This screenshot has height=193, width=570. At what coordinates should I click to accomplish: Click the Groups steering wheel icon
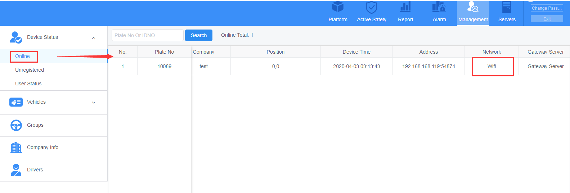click(x=16, y=125)
